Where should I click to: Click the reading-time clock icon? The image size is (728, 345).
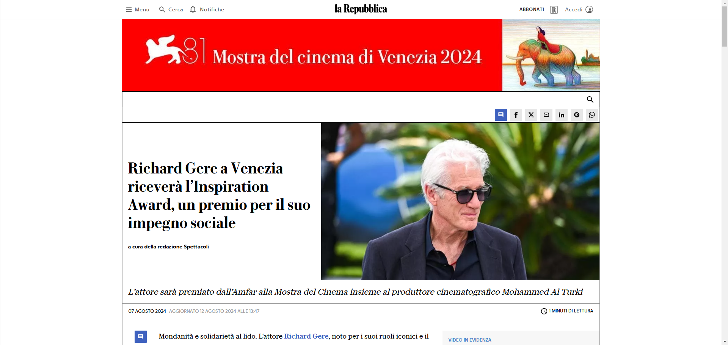point(544,311)
